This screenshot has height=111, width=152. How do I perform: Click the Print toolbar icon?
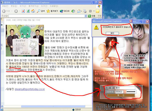click(x=85, y=11)
